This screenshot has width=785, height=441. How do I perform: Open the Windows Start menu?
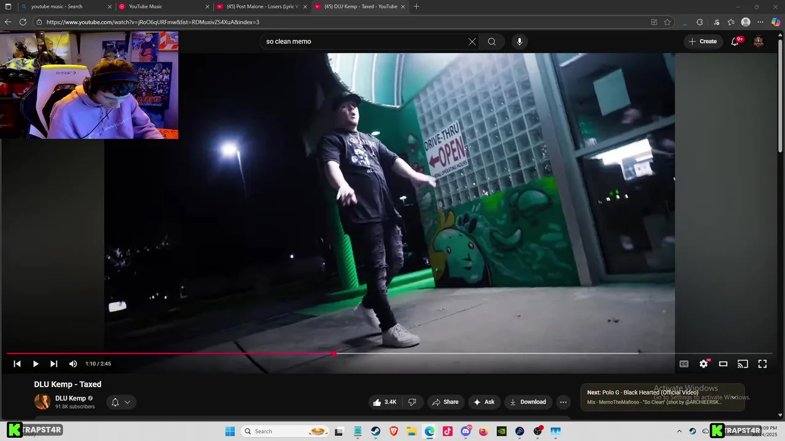230,431
